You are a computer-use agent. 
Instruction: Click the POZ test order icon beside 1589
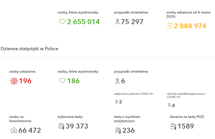pyautogui.click(x=173, y=126)
